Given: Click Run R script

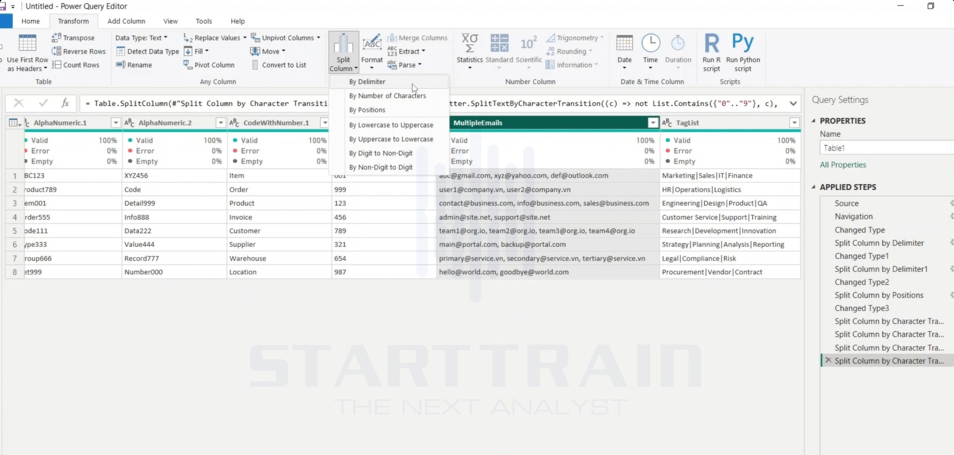Looking at the screenshot, I should (711, 53).
